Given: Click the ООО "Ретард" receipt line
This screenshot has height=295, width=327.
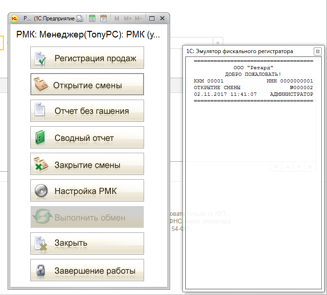Looking at the screenshot, I should coord(253,68).
